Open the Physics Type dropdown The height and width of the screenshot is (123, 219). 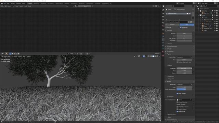coord(184,57)
